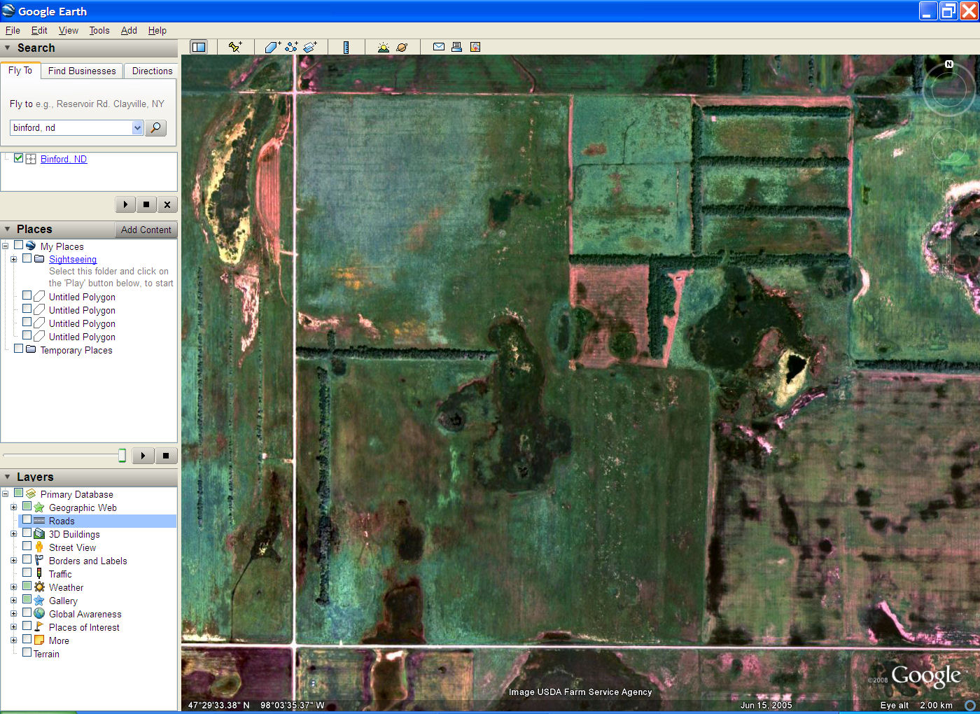Screen dimensions: 980x714
Task: Open the Edit menu
Action: (39, 30)
